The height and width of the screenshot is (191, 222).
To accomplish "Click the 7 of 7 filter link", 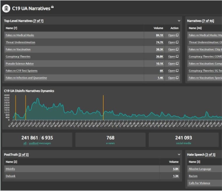I will pyautogui.click(x=38, y=21).
